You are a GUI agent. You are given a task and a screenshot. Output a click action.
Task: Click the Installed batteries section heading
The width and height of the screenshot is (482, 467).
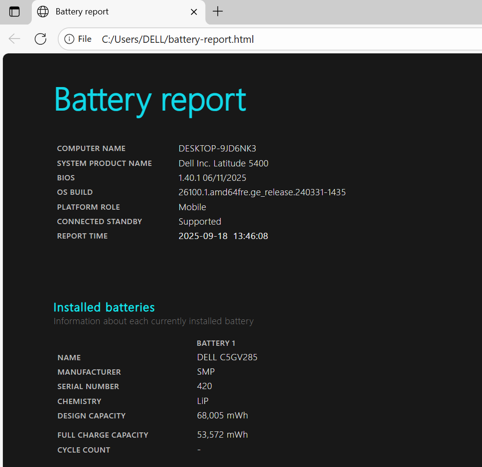(104, 307)
